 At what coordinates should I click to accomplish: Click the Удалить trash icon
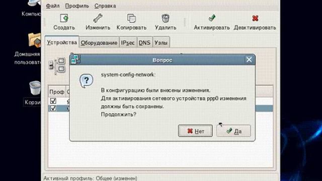tap(166, 18)
